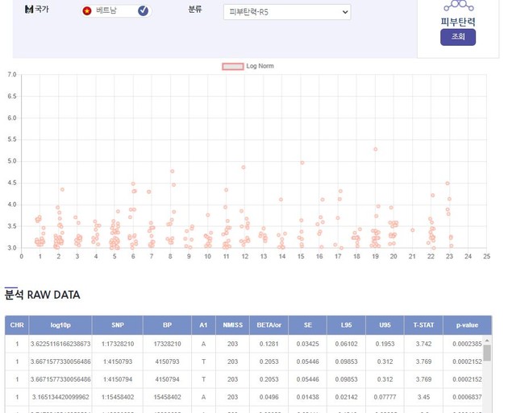The height and width of the screenshot is (413, 508).
Task: Toggle the 베트남 country checkmark
Action: click(143, 10)
